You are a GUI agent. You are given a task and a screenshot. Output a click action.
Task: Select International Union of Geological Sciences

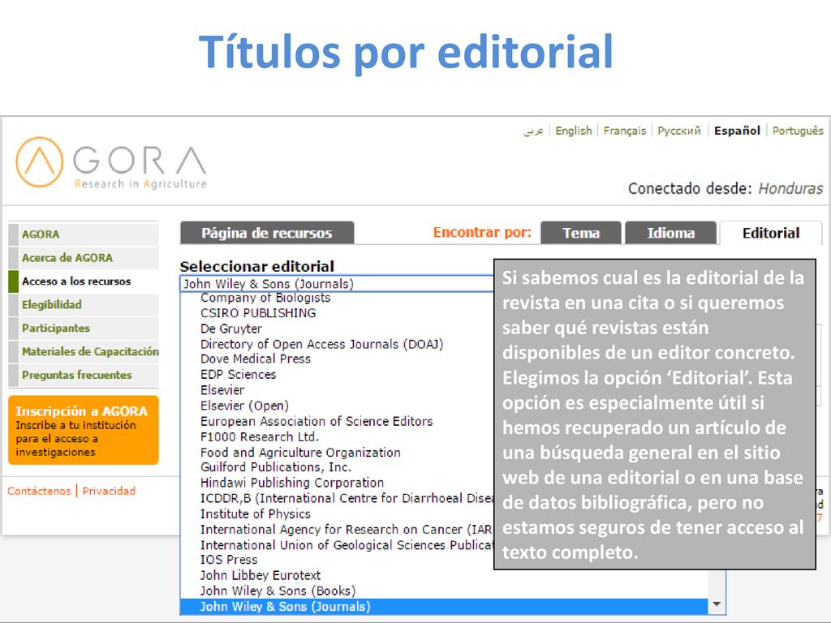[347, 545]
